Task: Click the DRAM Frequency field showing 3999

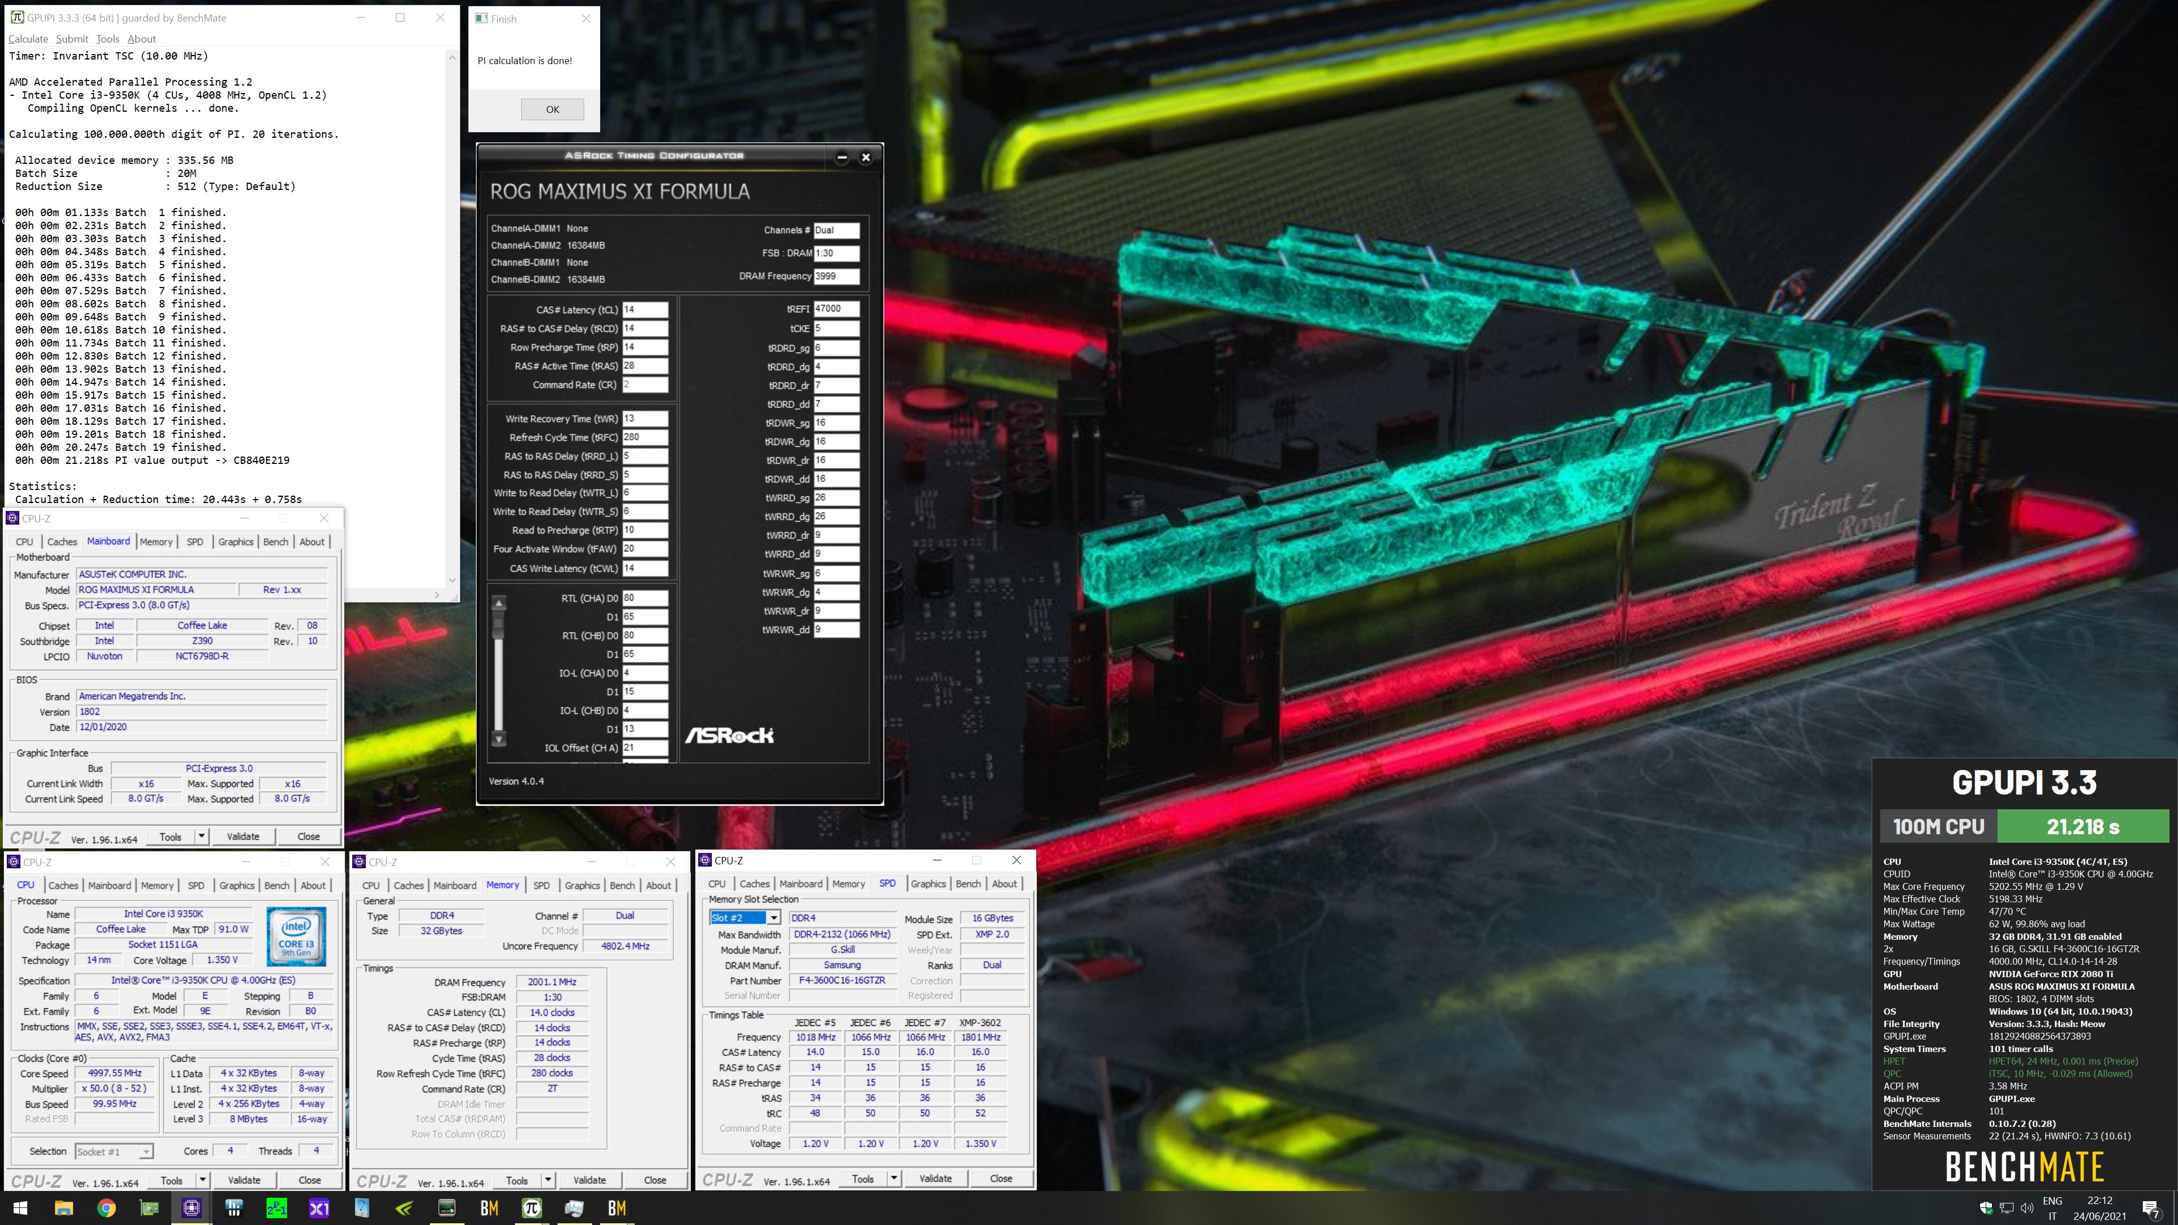Action: [836, 276]
